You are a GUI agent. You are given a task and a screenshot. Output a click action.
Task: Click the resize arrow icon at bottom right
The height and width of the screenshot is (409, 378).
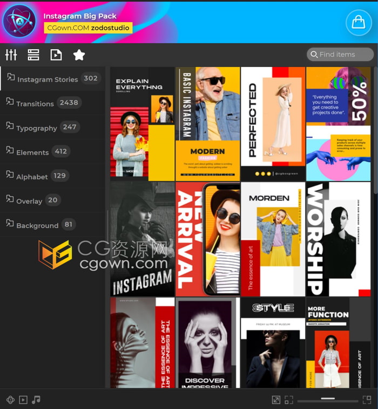click(x=276, y=400)
